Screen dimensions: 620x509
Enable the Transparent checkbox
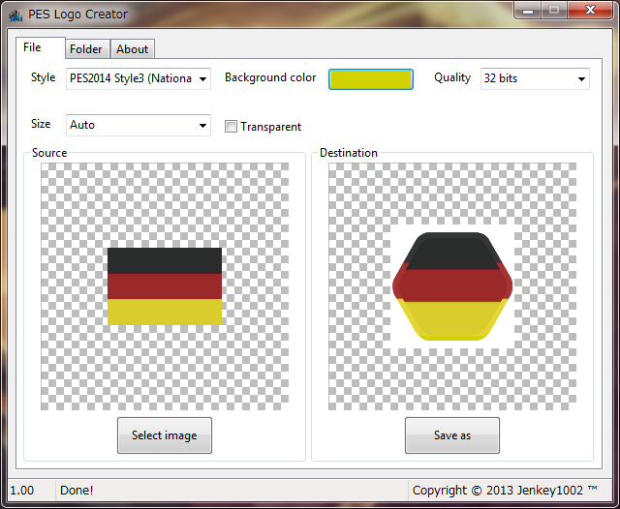(231, 127)
